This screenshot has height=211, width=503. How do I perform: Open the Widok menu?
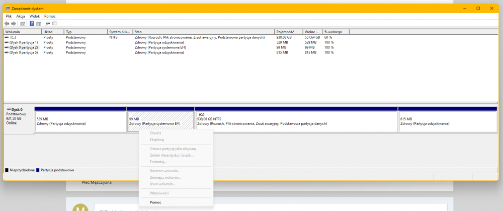click(x=35, y=16)
